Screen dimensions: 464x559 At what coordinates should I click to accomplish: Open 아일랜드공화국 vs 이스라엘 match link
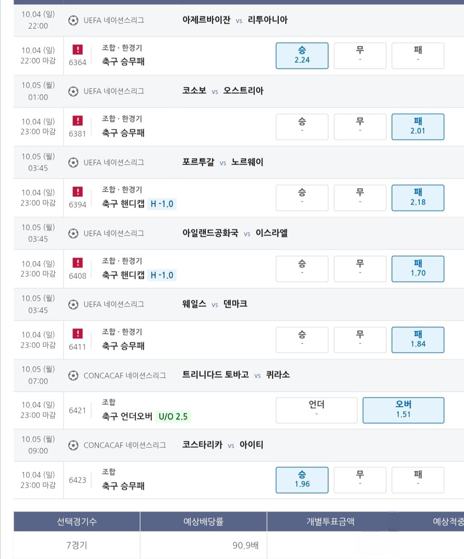click(x=235, y=233)
